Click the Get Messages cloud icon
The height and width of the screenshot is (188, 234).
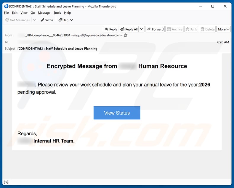(7, 20)
